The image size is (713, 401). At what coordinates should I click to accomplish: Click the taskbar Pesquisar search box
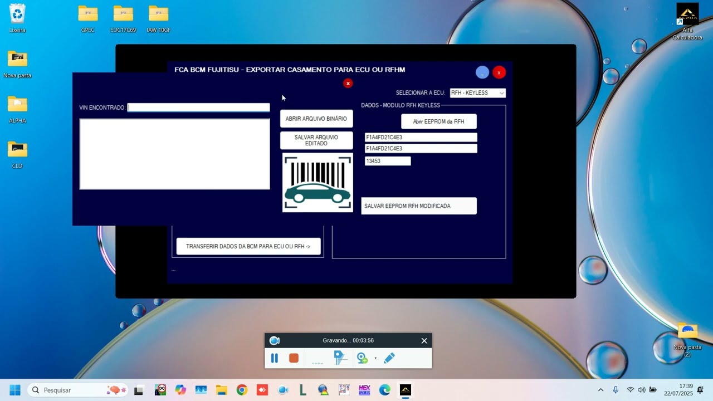tap(78, 390)
